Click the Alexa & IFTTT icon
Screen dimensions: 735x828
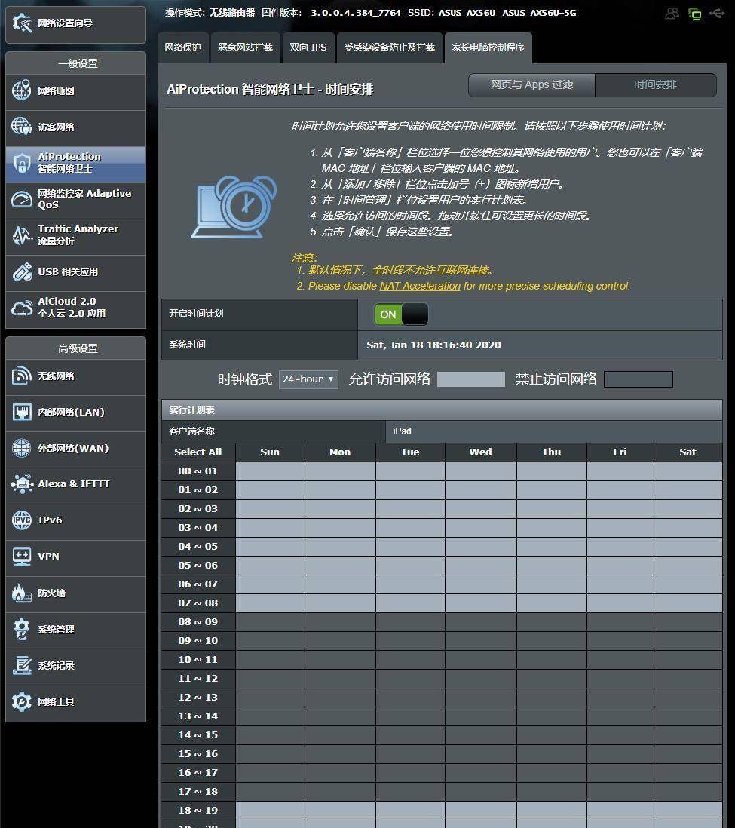[x=22, y=484]
